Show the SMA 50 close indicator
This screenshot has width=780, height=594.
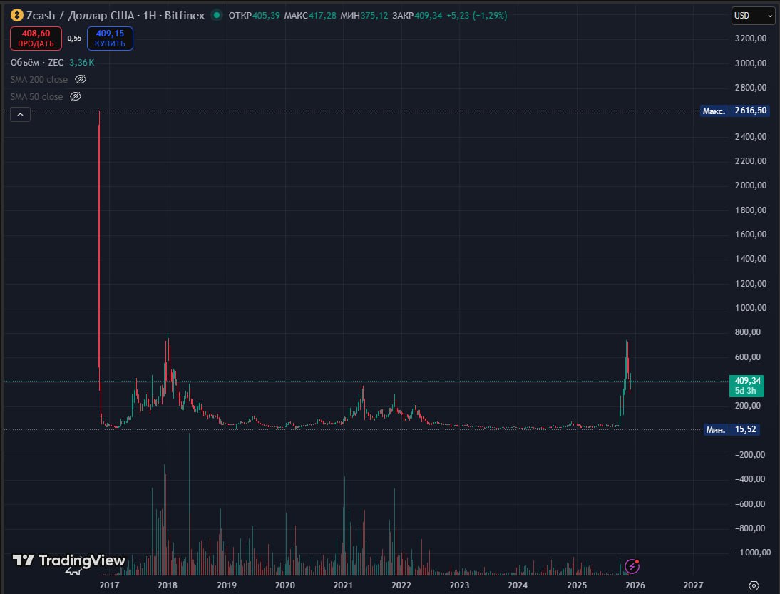point(76,96)
